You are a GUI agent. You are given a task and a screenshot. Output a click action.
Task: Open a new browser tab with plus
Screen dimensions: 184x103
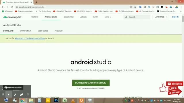pos(36,2)
